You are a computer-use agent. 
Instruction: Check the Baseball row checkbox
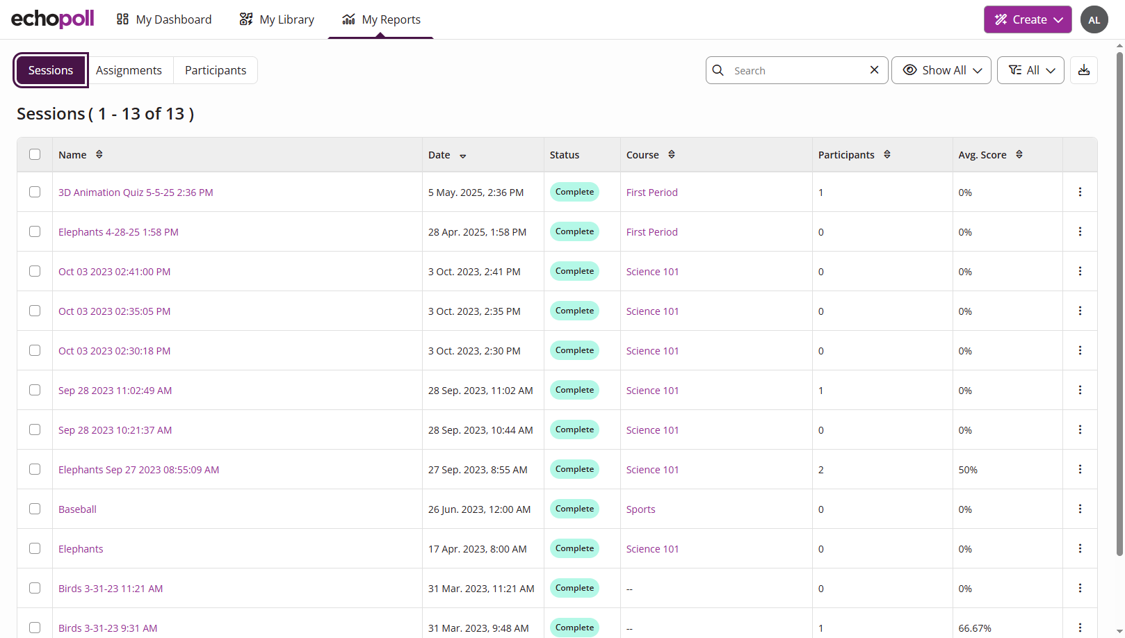pos(35,509)
